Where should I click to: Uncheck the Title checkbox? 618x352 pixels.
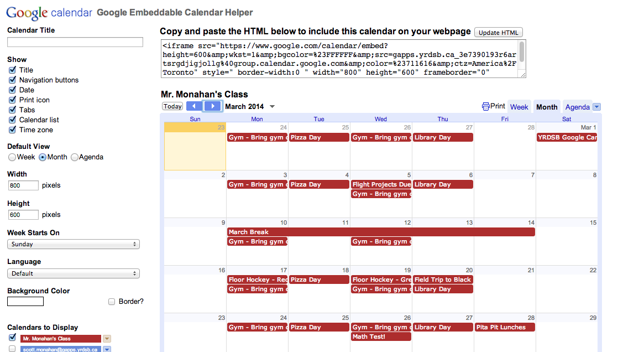click(12, 70)
